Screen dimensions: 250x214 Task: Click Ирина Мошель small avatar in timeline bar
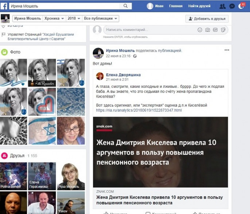pyautogui.click(x=5, y=18)
